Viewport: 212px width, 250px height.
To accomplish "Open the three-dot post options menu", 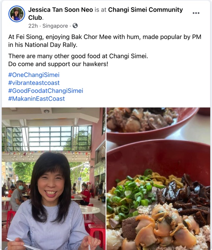I will (196, 13).
